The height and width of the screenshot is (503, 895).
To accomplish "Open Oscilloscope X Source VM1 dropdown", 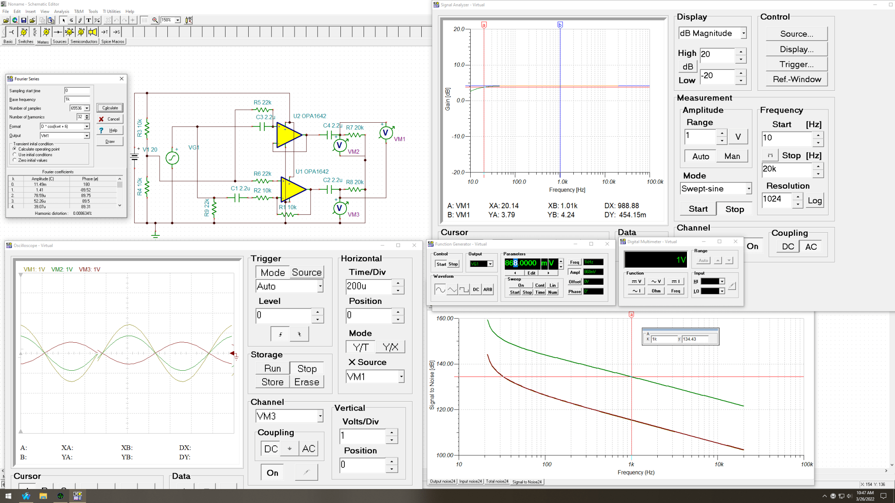I will [x=401, y=376].
